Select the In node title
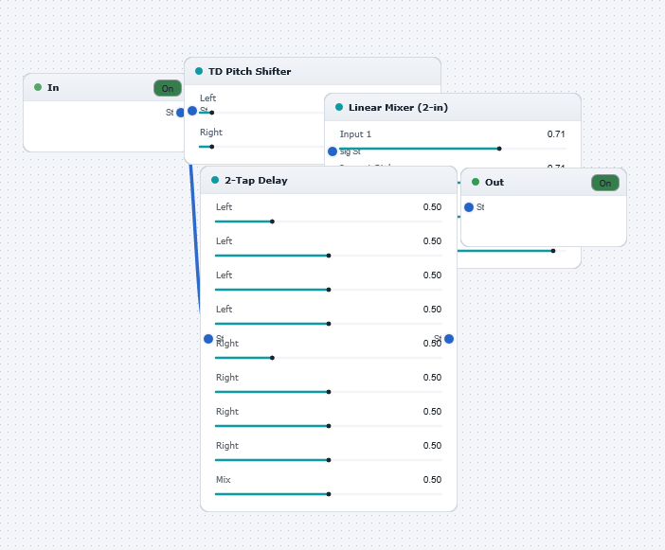Screen dimensions: 665x550 click(x=53, y=87)
